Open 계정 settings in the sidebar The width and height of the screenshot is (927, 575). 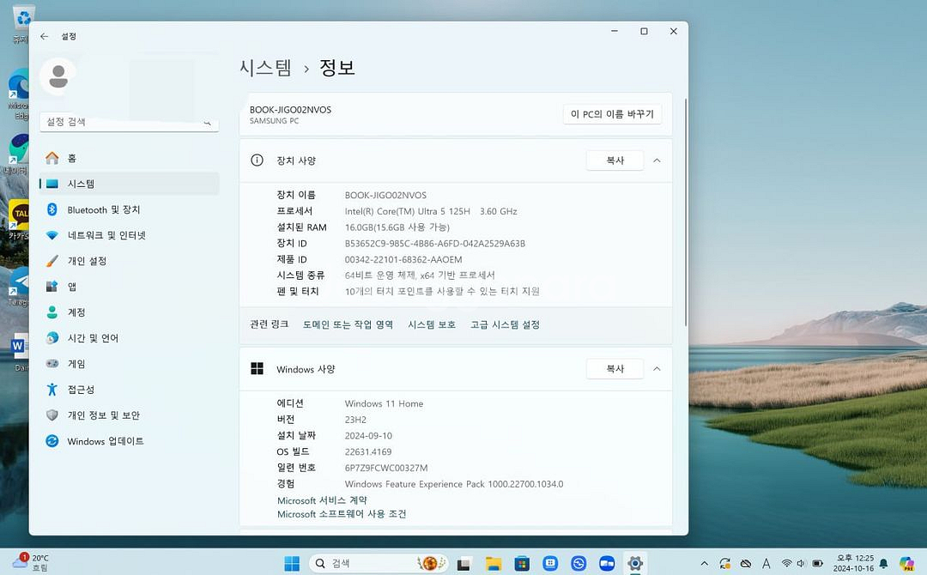click(x=129, y=312)
